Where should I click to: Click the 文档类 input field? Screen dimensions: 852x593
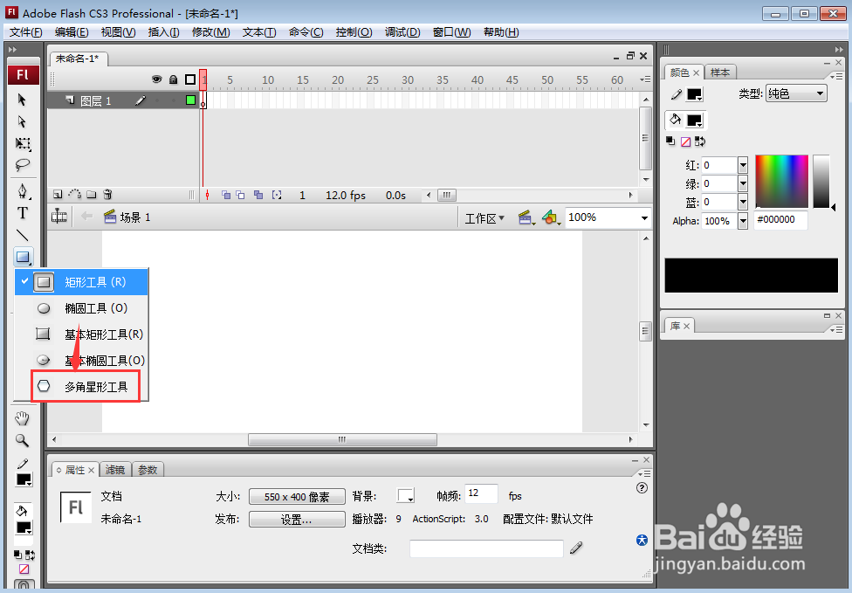[x=486, y=548]
